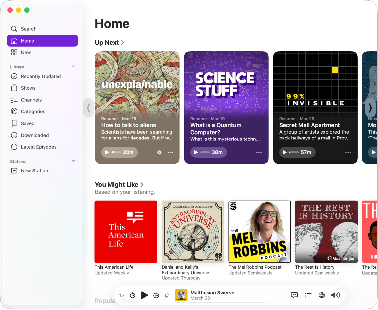The image size is (378, 310).
Task: Adjust the volume with the speaker icon
Action: [x=335, y=295]
